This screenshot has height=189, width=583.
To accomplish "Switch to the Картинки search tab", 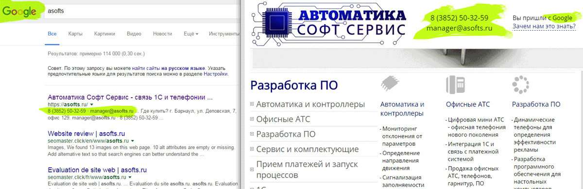I will click(104, 34).
